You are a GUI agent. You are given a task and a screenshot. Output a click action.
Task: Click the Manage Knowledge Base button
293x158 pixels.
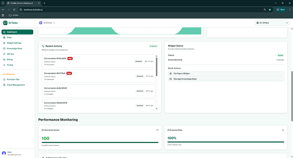[226, 79]
